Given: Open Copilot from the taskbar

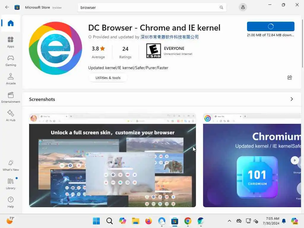Looking at the screenshot, I should tap(123, 221).
